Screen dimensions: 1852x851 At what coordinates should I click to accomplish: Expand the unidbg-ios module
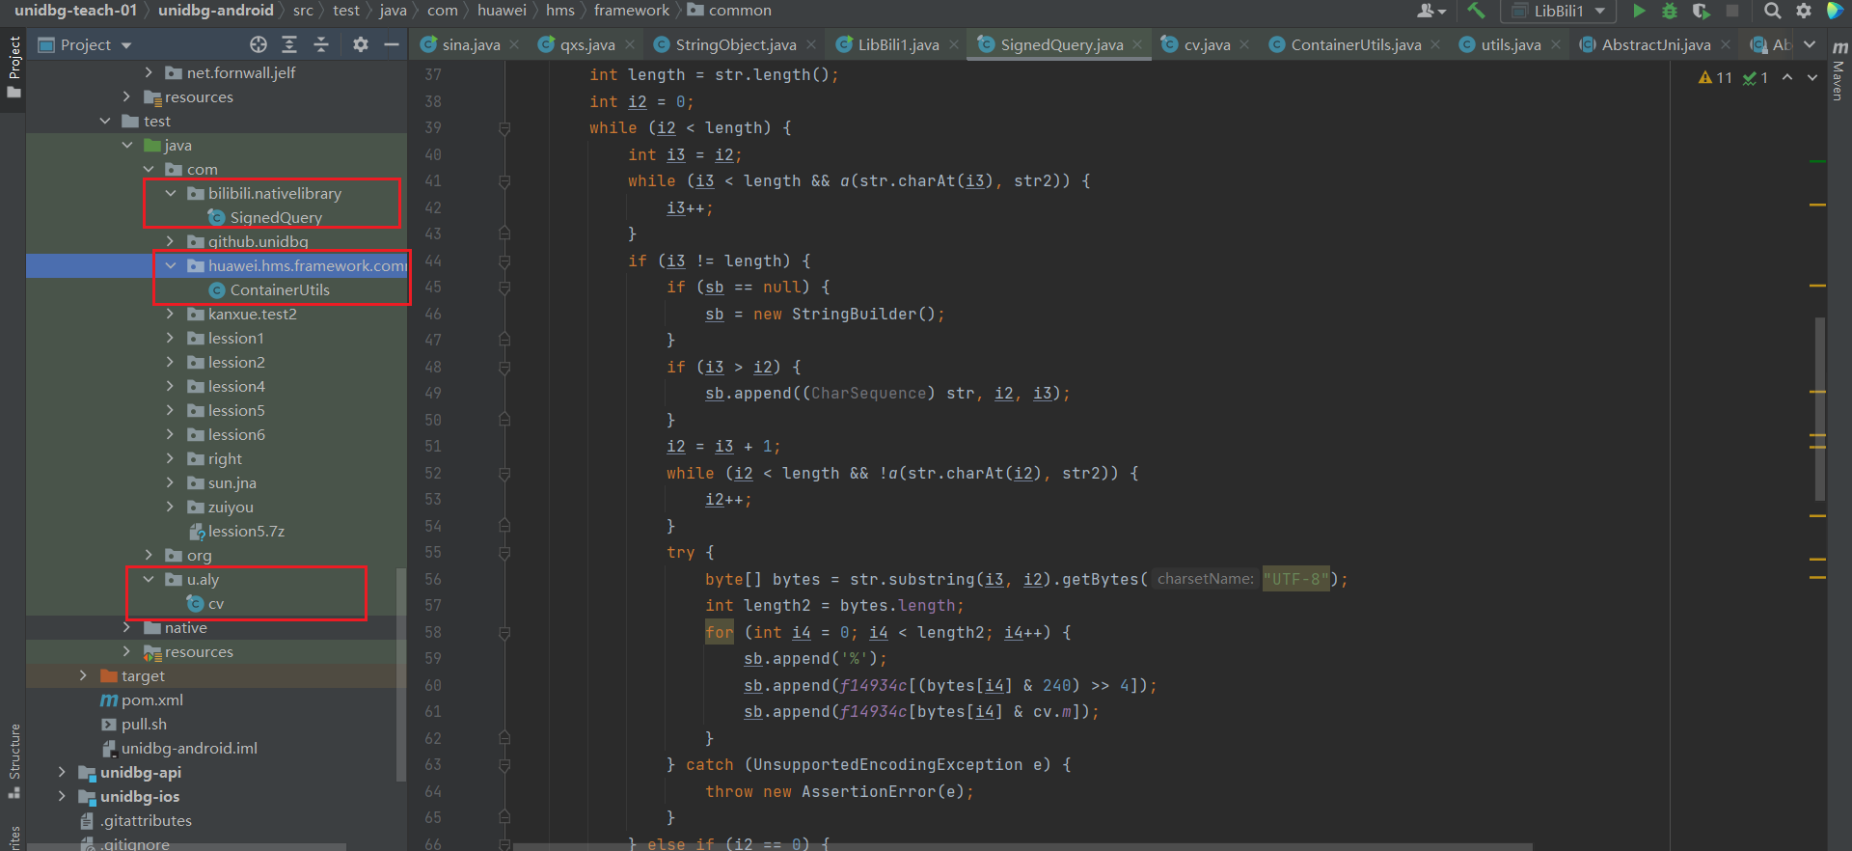[62, 796]
